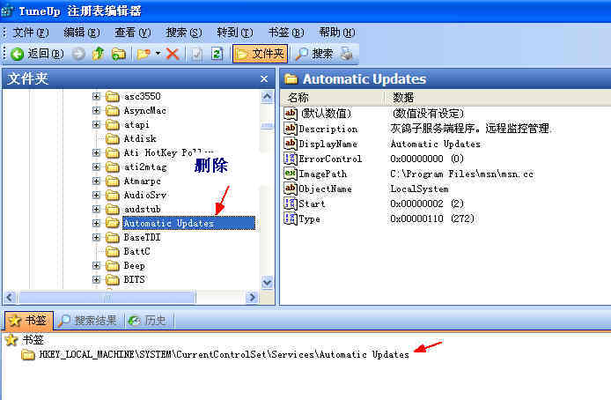This screenshot has width=611, height=400.
Task: Switch to the 书签 bookmarks tab
Action: point(29,321)
